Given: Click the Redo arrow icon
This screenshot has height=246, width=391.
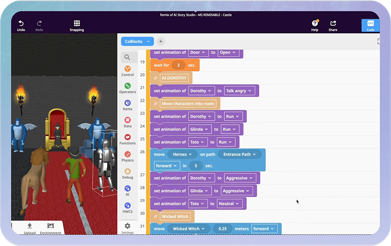Looking at the screenshot, I should (39, 23).
